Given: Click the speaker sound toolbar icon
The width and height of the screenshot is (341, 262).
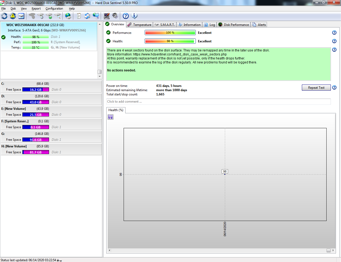Looking at the screenshot, I should click(115, 16).
